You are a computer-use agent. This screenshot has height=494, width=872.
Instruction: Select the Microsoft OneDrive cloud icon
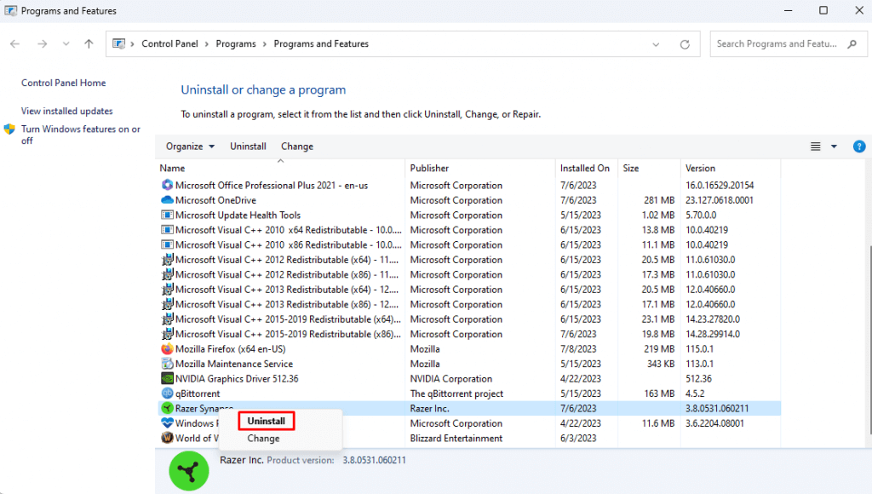(x=167, y=199)
